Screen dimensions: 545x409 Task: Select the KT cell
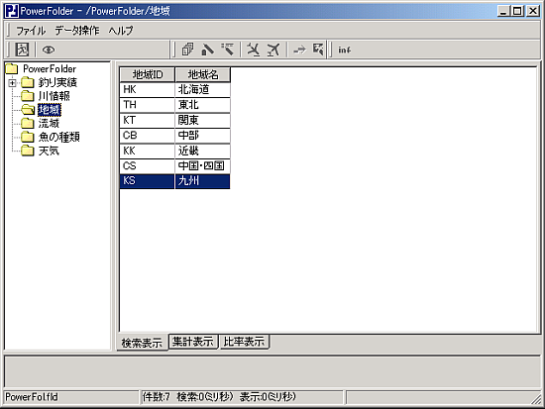pyautogui.click(x=147, y=120)
